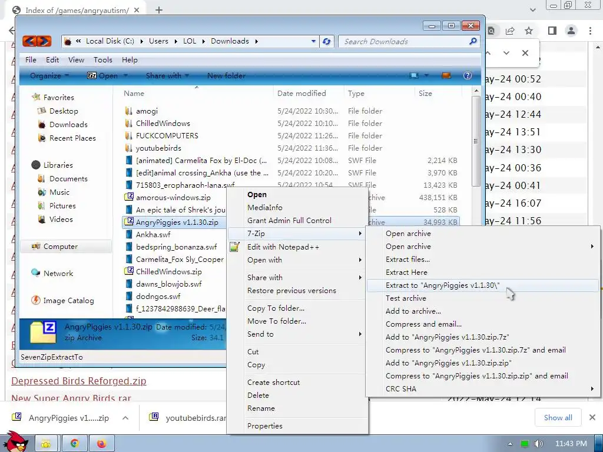
Task: Choose Extract to "AngryPiggies v1.1.30\"
Action: point(483,285)
